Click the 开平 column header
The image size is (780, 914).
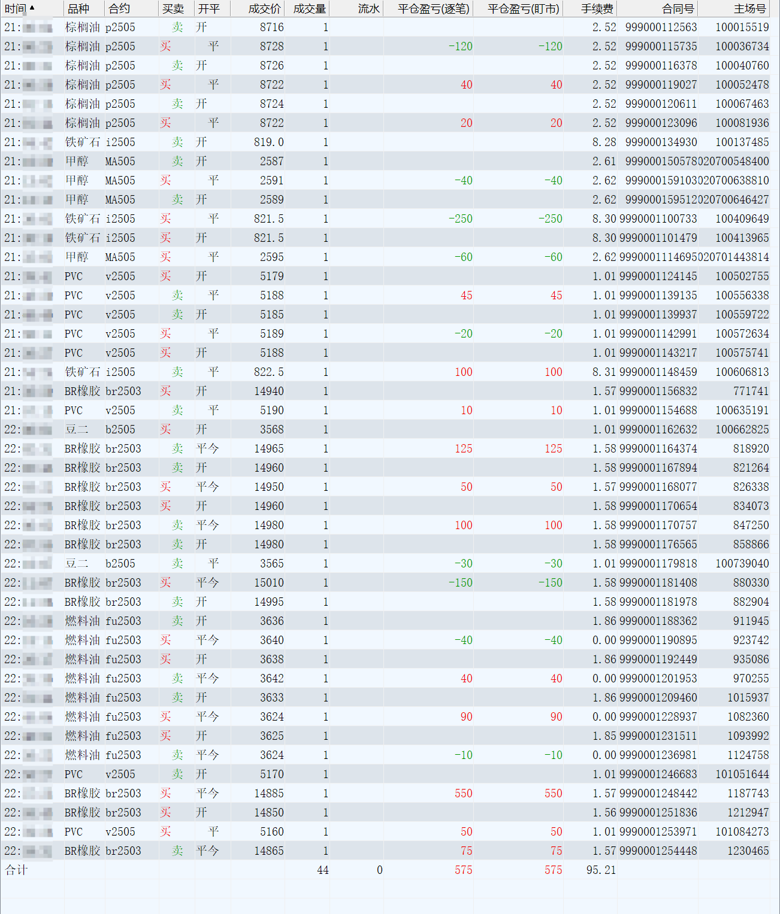tap(209, 8)
